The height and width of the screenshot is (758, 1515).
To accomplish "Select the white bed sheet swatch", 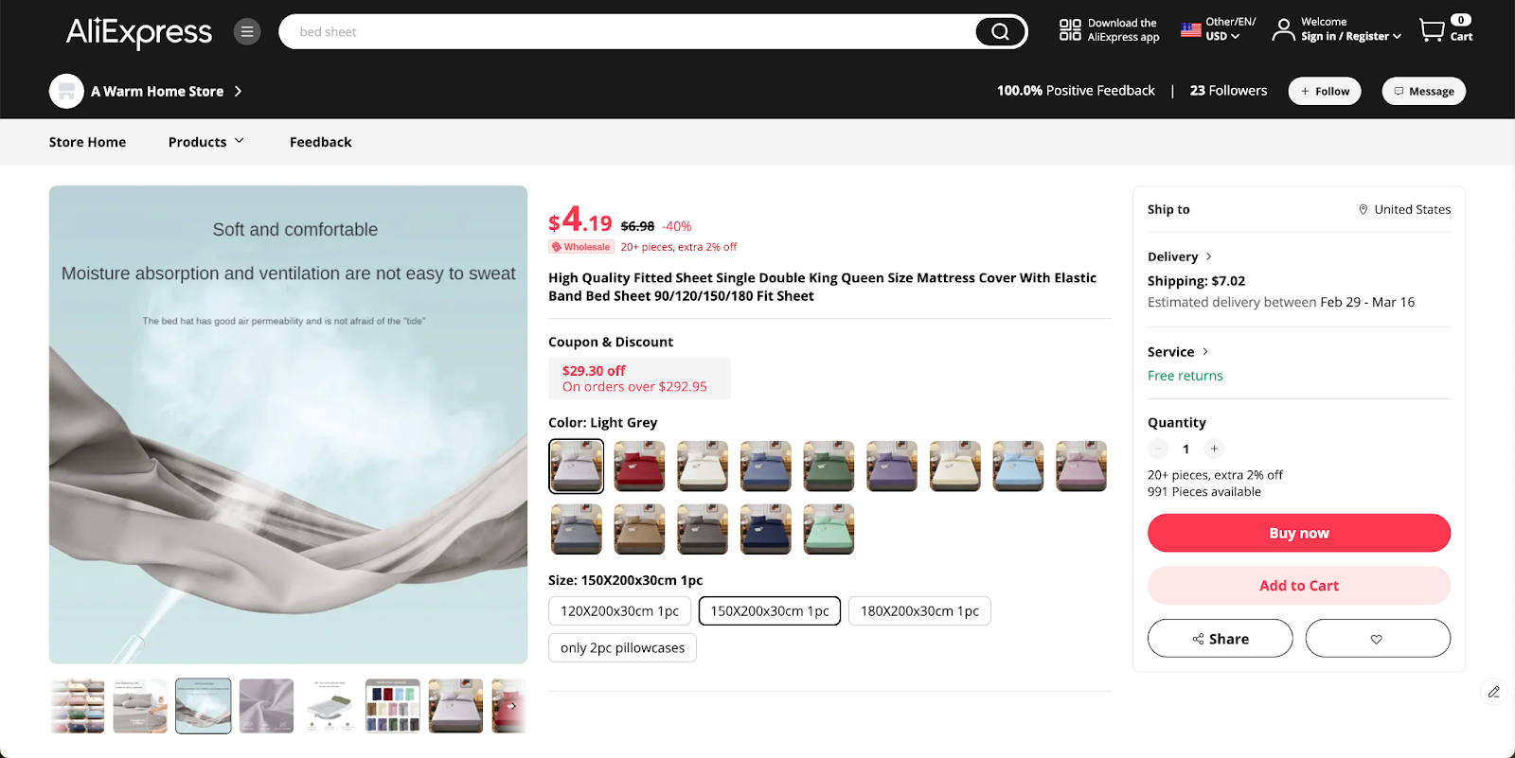I will point(703,466).
